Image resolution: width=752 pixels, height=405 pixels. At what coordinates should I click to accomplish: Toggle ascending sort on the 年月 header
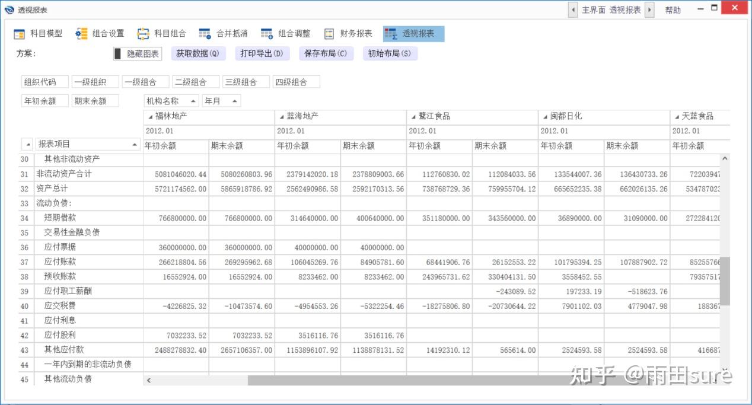pos(234,100)
